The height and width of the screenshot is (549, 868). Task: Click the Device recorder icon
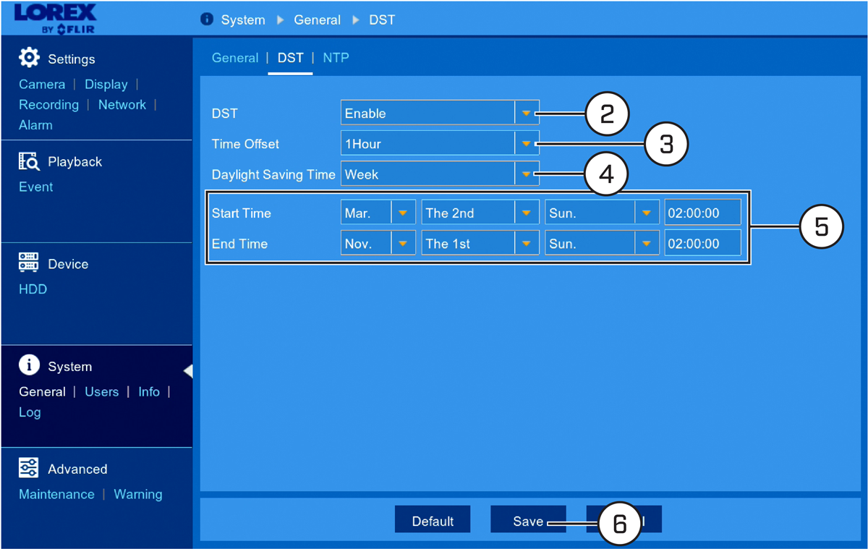[x=29, y=263]
